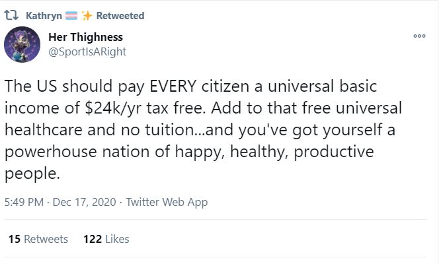
Task: Click the $24k/yr text in the tweet
Action: coord(112,108)
